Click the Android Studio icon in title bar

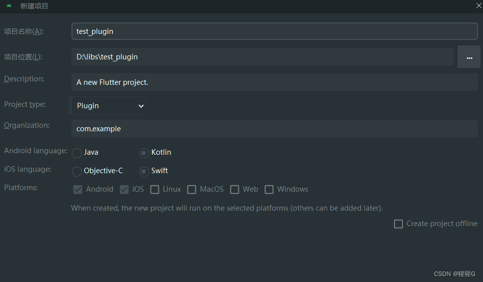pos(9,6)
